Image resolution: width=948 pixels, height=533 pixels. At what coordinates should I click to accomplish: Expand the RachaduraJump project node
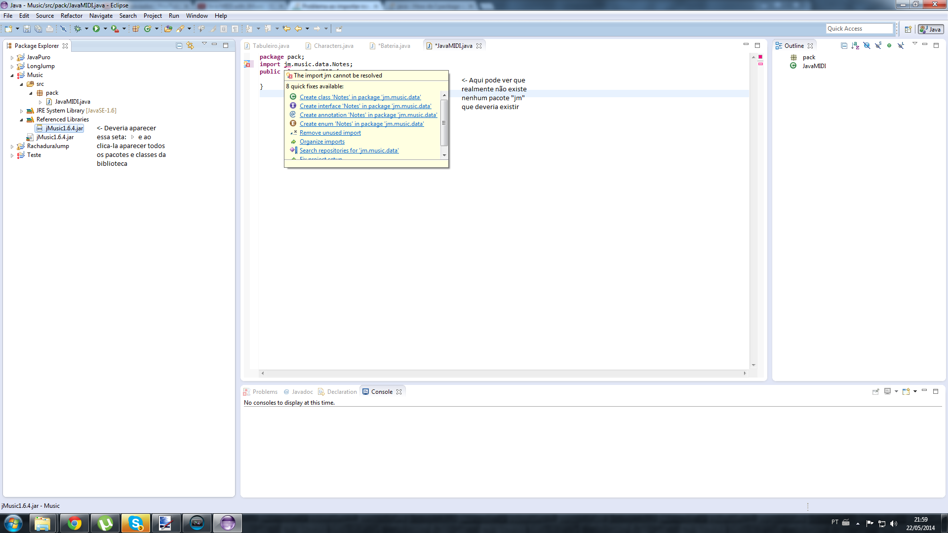pos(12,147)
